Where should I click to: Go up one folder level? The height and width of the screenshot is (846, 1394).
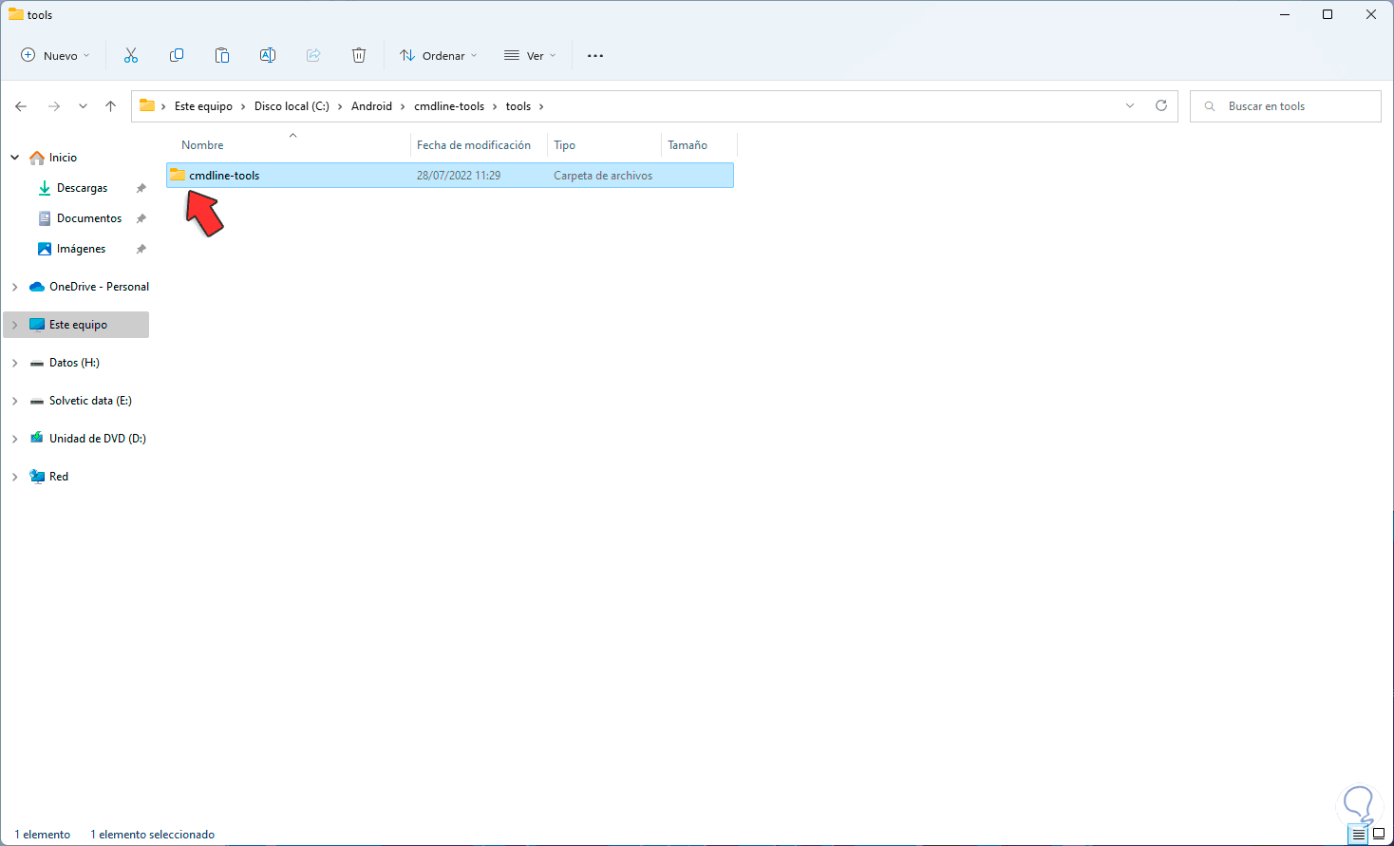[111, 106]
